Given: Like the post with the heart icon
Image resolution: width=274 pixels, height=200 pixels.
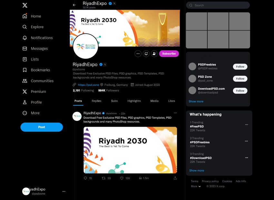Looking at the screenshot, I should click(122, 178).
